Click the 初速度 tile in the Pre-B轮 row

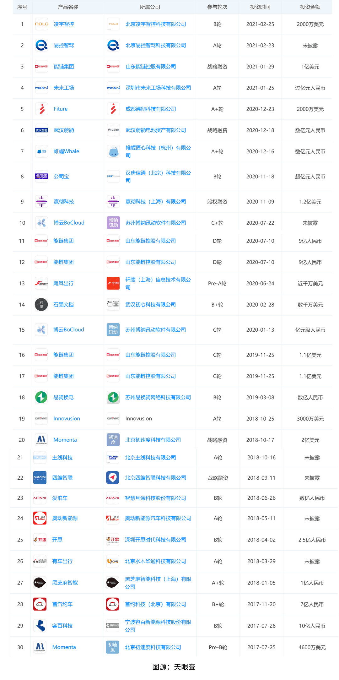pyautogui.click(x=113, y=647)
